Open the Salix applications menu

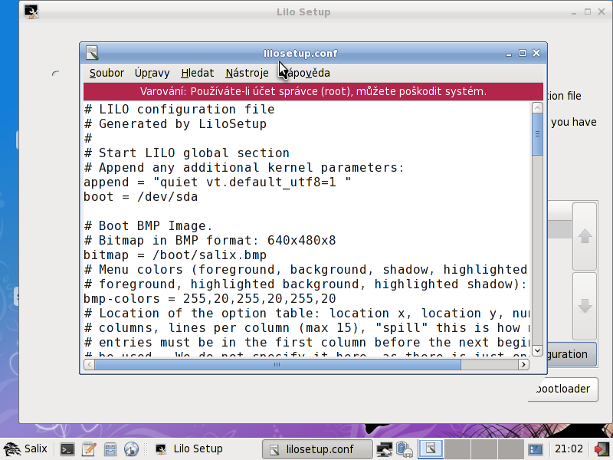[x=25, y=449]
